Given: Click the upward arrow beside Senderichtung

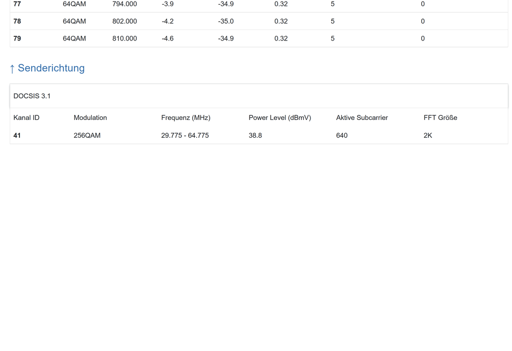Looking at the screenshot, I should [x=12, y=69].
